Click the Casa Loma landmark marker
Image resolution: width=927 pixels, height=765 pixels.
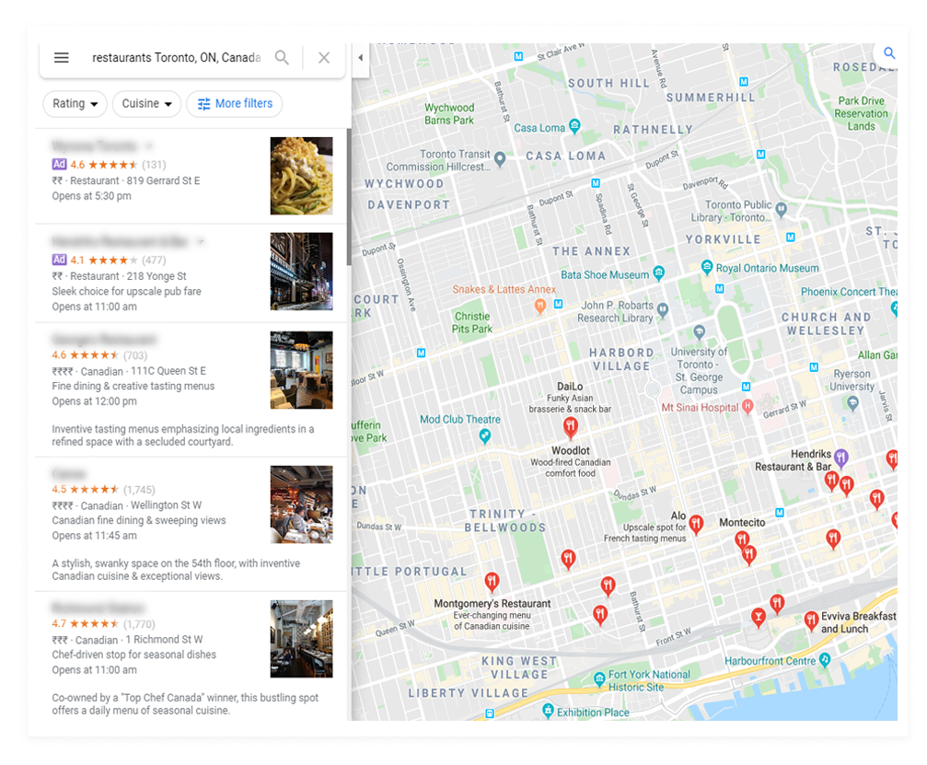click(574, 126)
